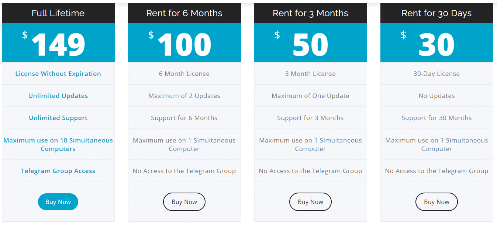Click the Unlimited Support feature text
The width and height of the screenshot is (497, 225).
point(58,118)
